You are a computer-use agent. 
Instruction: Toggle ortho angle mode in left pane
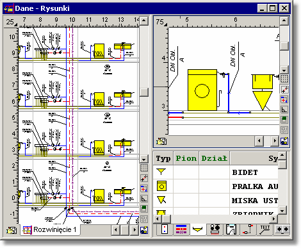tap(144, 199)
